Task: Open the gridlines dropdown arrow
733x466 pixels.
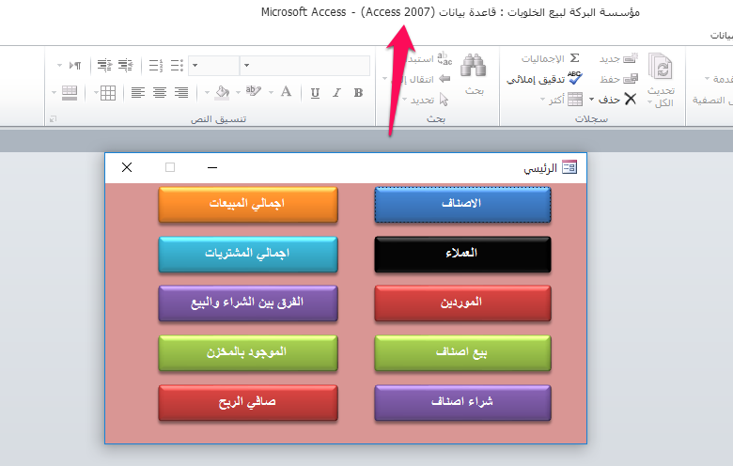Action: (96, 93)
